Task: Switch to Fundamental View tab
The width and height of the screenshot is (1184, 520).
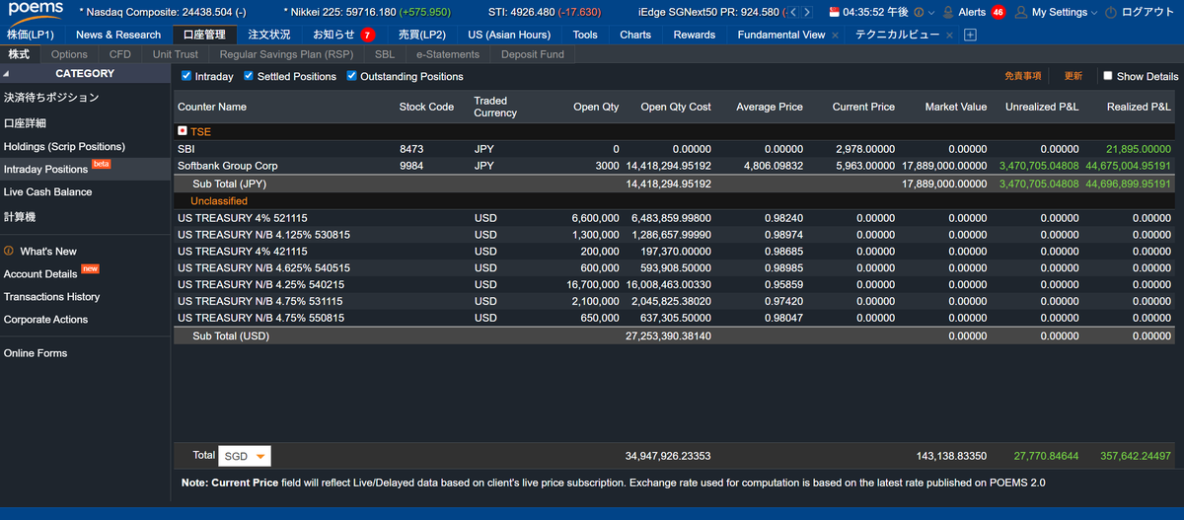Action: [780, 35]
